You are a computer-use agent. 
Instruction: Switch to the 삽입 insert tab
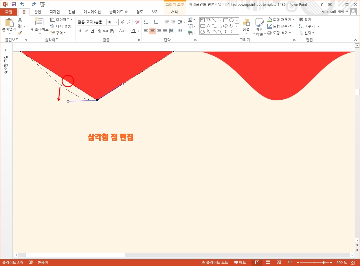tap(38, 12)
